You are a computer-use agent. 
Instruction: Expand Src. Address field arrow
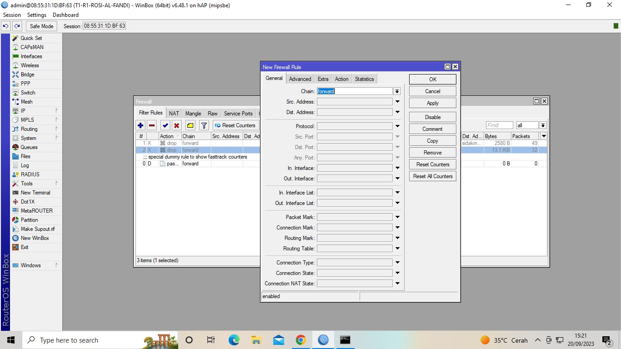[397, 102]
